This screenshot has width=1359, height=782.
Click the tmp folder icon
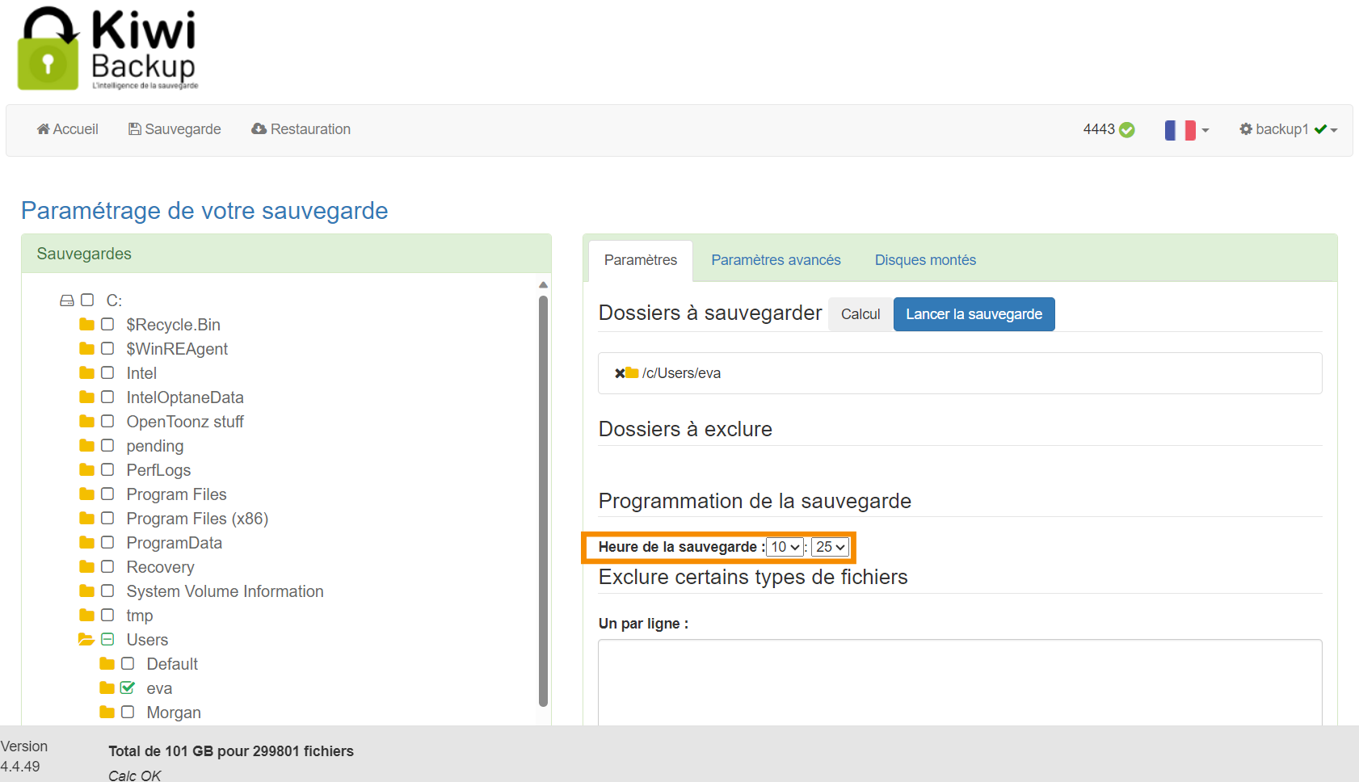87,616
